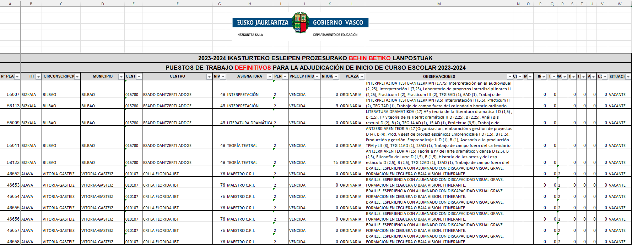This screenshot has width=632, height=245.
Task: Select plaza number cell 46653
Action: 10,182
